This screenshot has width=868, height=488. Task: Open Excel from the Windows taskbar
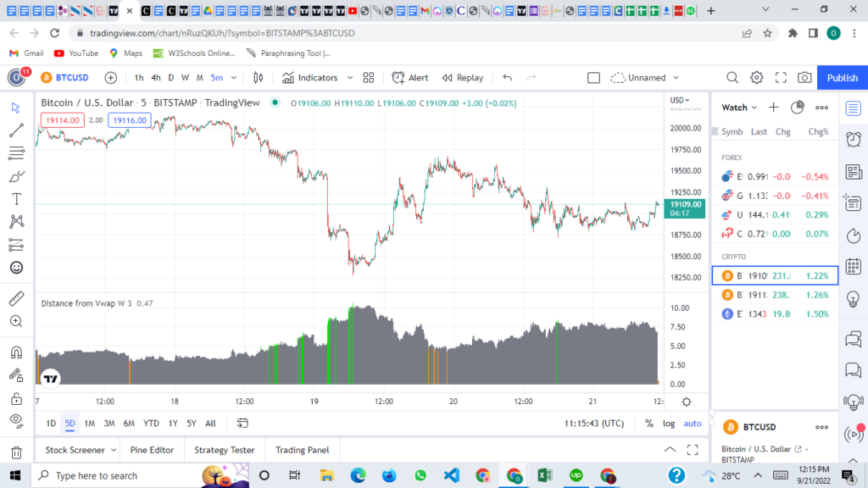[545, 475]
